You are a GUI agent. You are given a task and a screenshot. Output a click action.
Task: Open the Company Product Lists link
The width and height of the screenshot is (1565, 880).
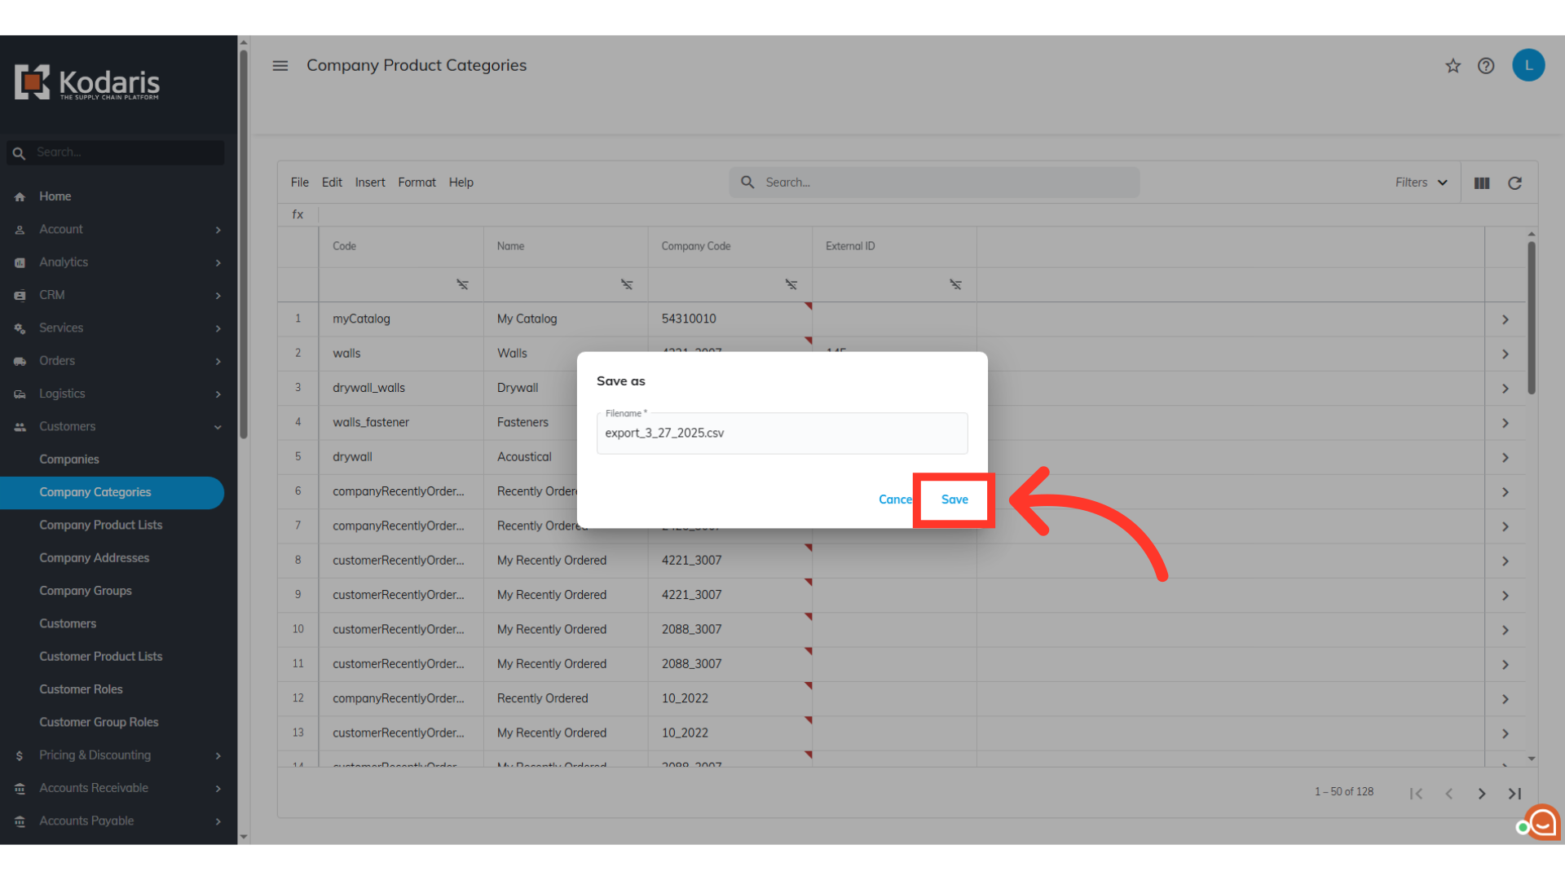tap(100, 525)
